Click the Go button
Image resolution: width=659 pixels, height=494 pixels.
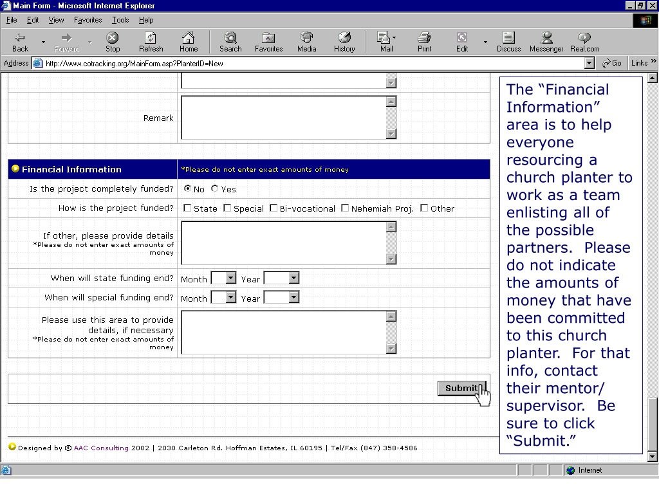click(612, 63)
